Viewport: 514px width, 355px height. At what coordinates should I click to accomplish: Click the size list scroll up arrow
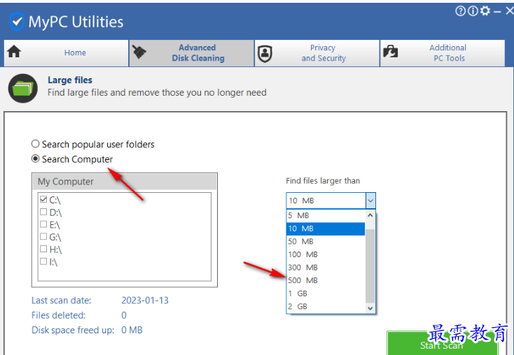tap(370, 215)
